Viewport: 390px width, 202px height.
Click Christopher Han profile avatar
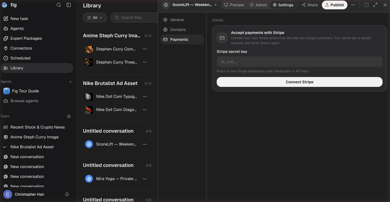pos(7,194)
